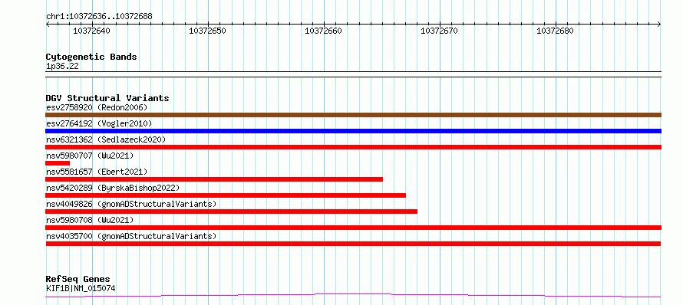
Task: Click the ruler tick labeled 10372650
Action: coord(207,31)
